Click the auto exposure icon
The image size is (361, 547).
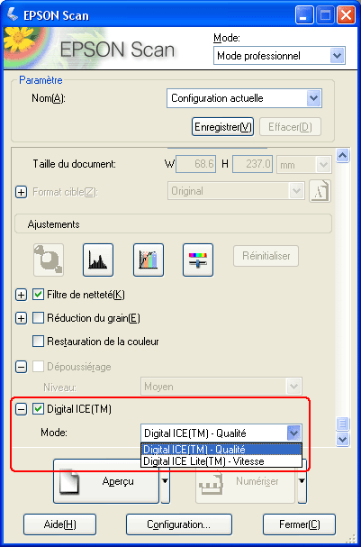49,260
